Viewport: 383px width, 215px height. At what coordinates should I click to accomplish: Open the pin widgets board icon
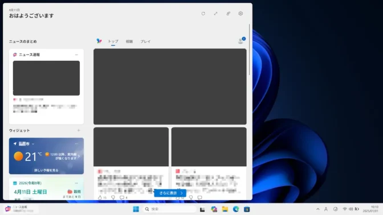pos(228,14)
